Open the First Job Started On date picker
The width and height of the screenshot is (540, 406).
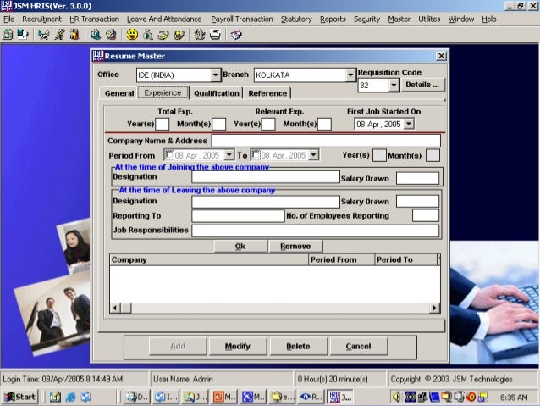click(x=409, y=124)
